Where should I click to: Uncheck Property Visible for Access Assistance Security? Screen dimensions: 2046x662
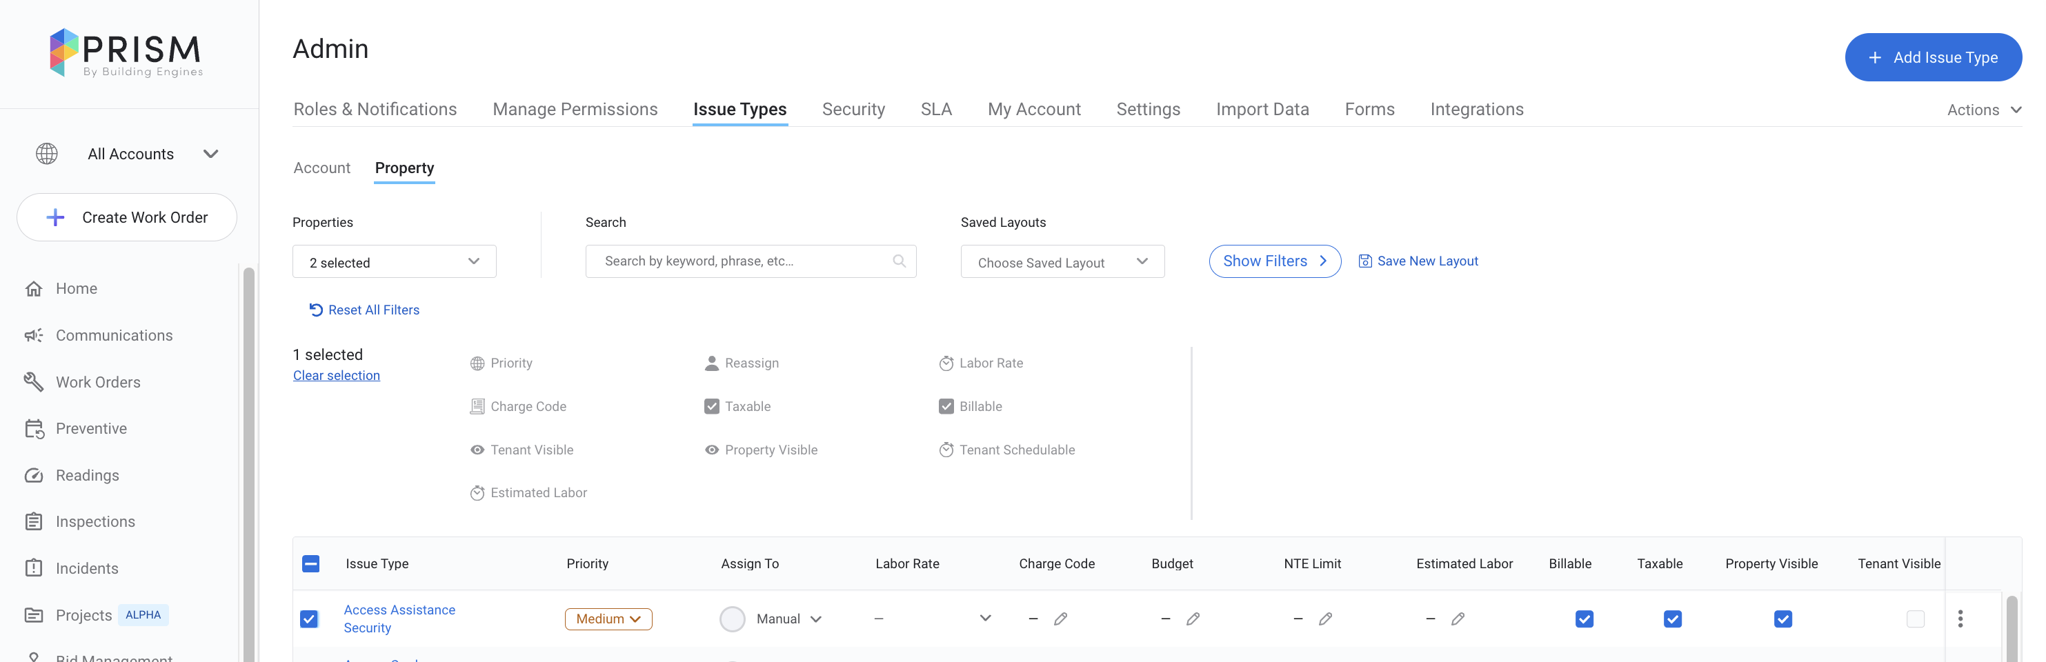tap(1782, 619)
